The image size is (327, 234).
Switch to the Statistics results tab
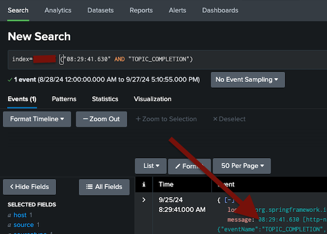tap(105, 99)
